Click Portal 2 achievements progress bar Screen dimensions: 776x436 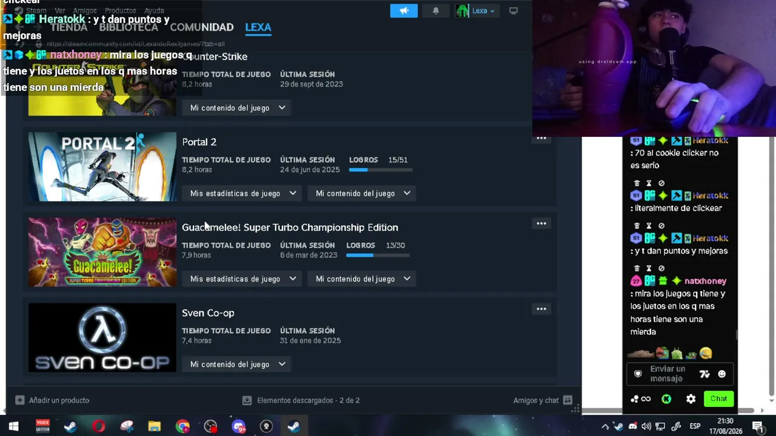click(381, 170)
